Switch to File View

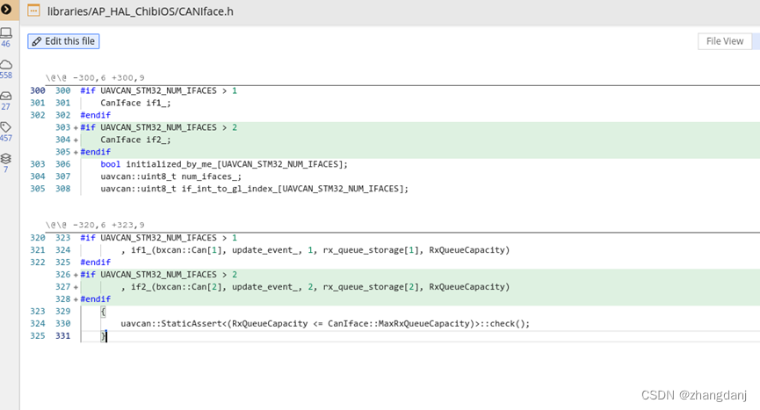click(725, 41)
